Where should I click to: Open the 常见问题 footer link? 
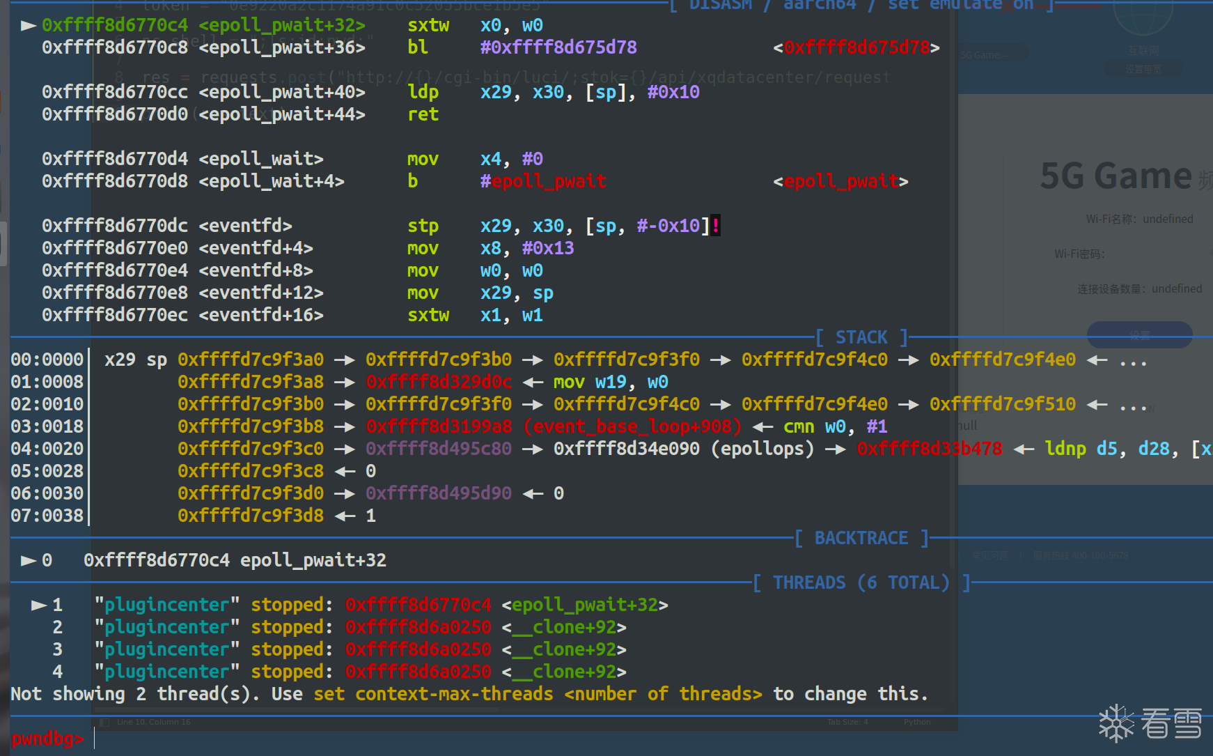click(989, 555)
